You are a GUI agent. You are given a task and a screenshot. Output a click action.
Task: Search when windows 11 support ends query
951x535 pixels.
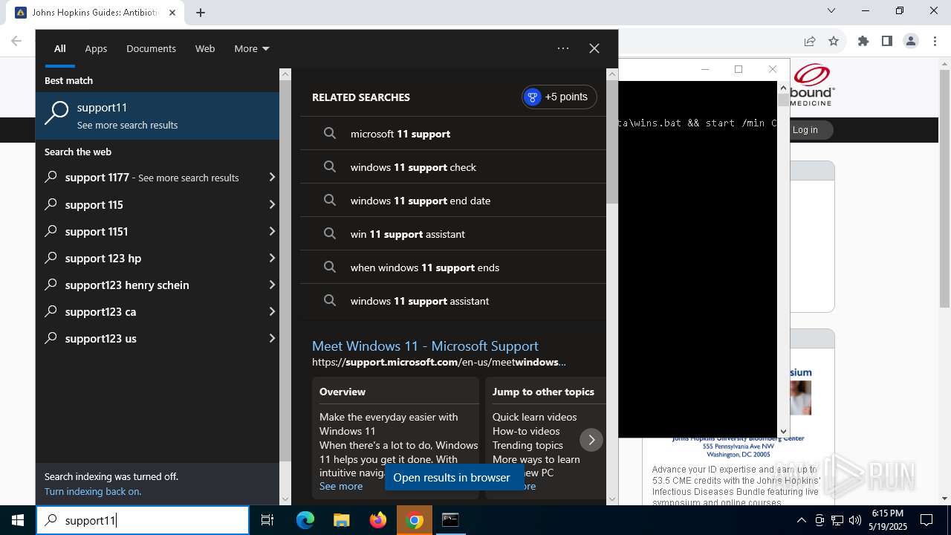(453, 267)
